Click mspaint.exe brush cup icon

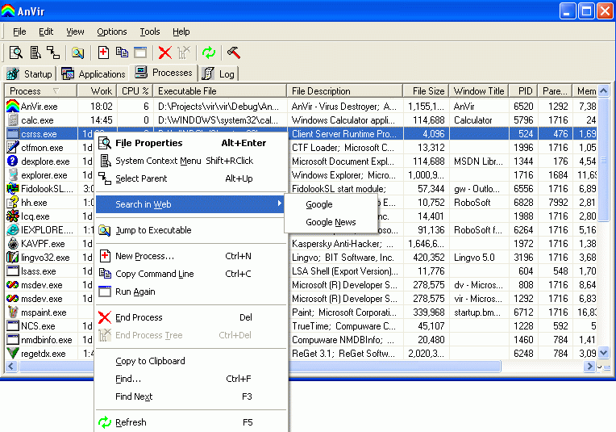(x=13, y=312)
